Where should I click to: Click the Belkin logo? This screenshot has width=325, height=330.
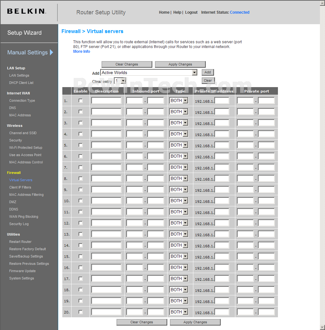26,11
